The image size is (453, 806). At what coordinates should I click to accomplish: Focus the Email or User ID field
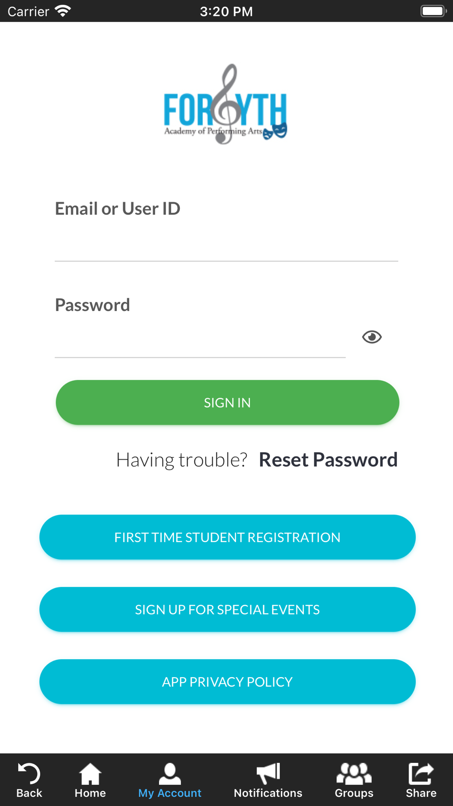click(x=226, y=243)
